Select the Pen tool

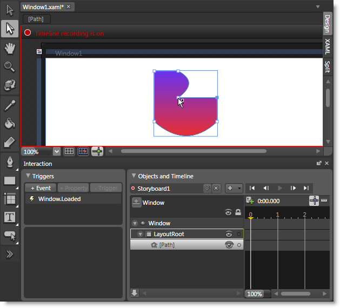pos(10,162)
